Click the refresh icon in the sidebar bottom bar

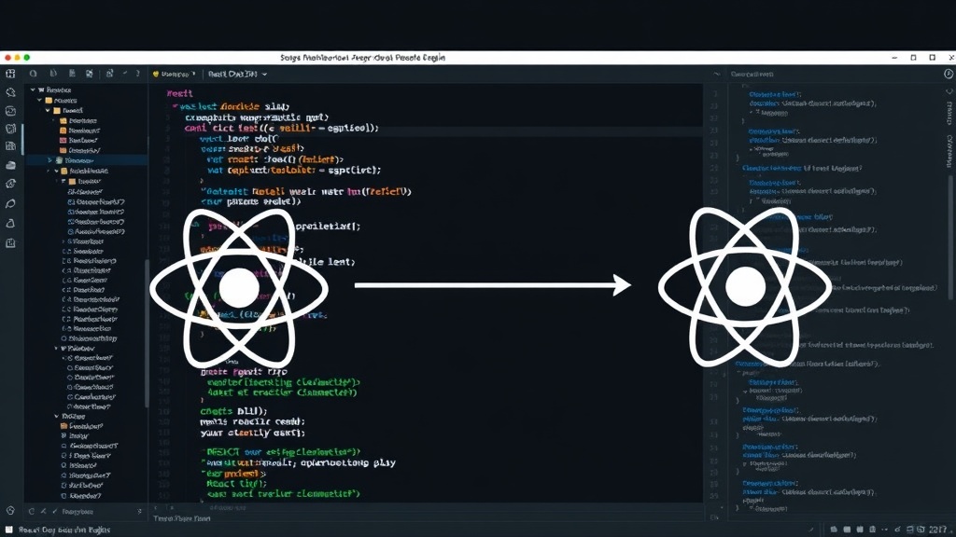[32, 512]
